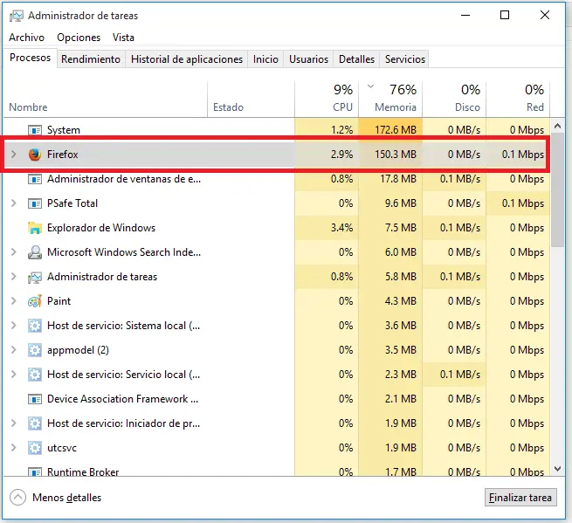
Task: Click the vertical scrollbar thumb
Action: [557, 189]
